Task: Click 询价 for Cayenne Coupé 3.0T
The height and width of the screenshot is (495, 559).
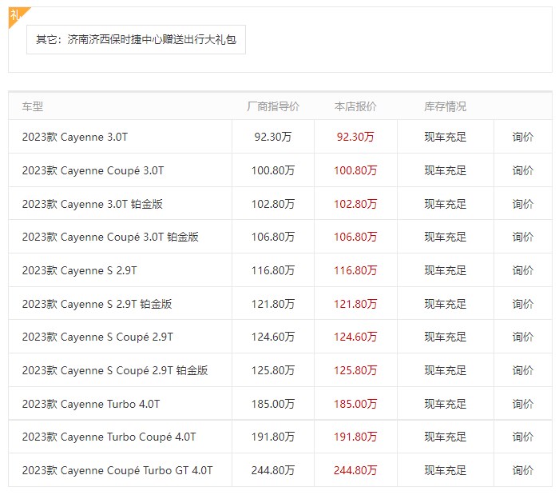Action: 522,170
